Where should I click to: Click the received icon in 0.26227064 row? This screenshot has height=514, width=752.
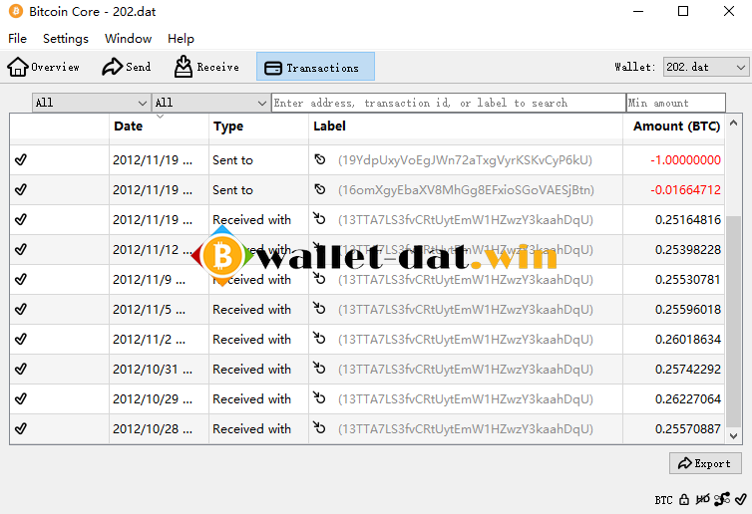pyautogui.click(x=319, y=397)
